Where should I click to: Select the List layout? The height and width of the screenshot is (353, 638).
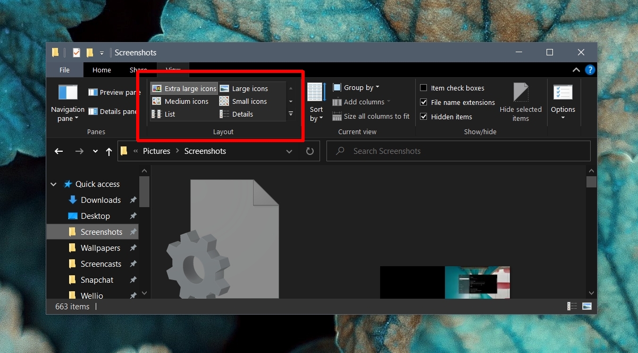167,114
